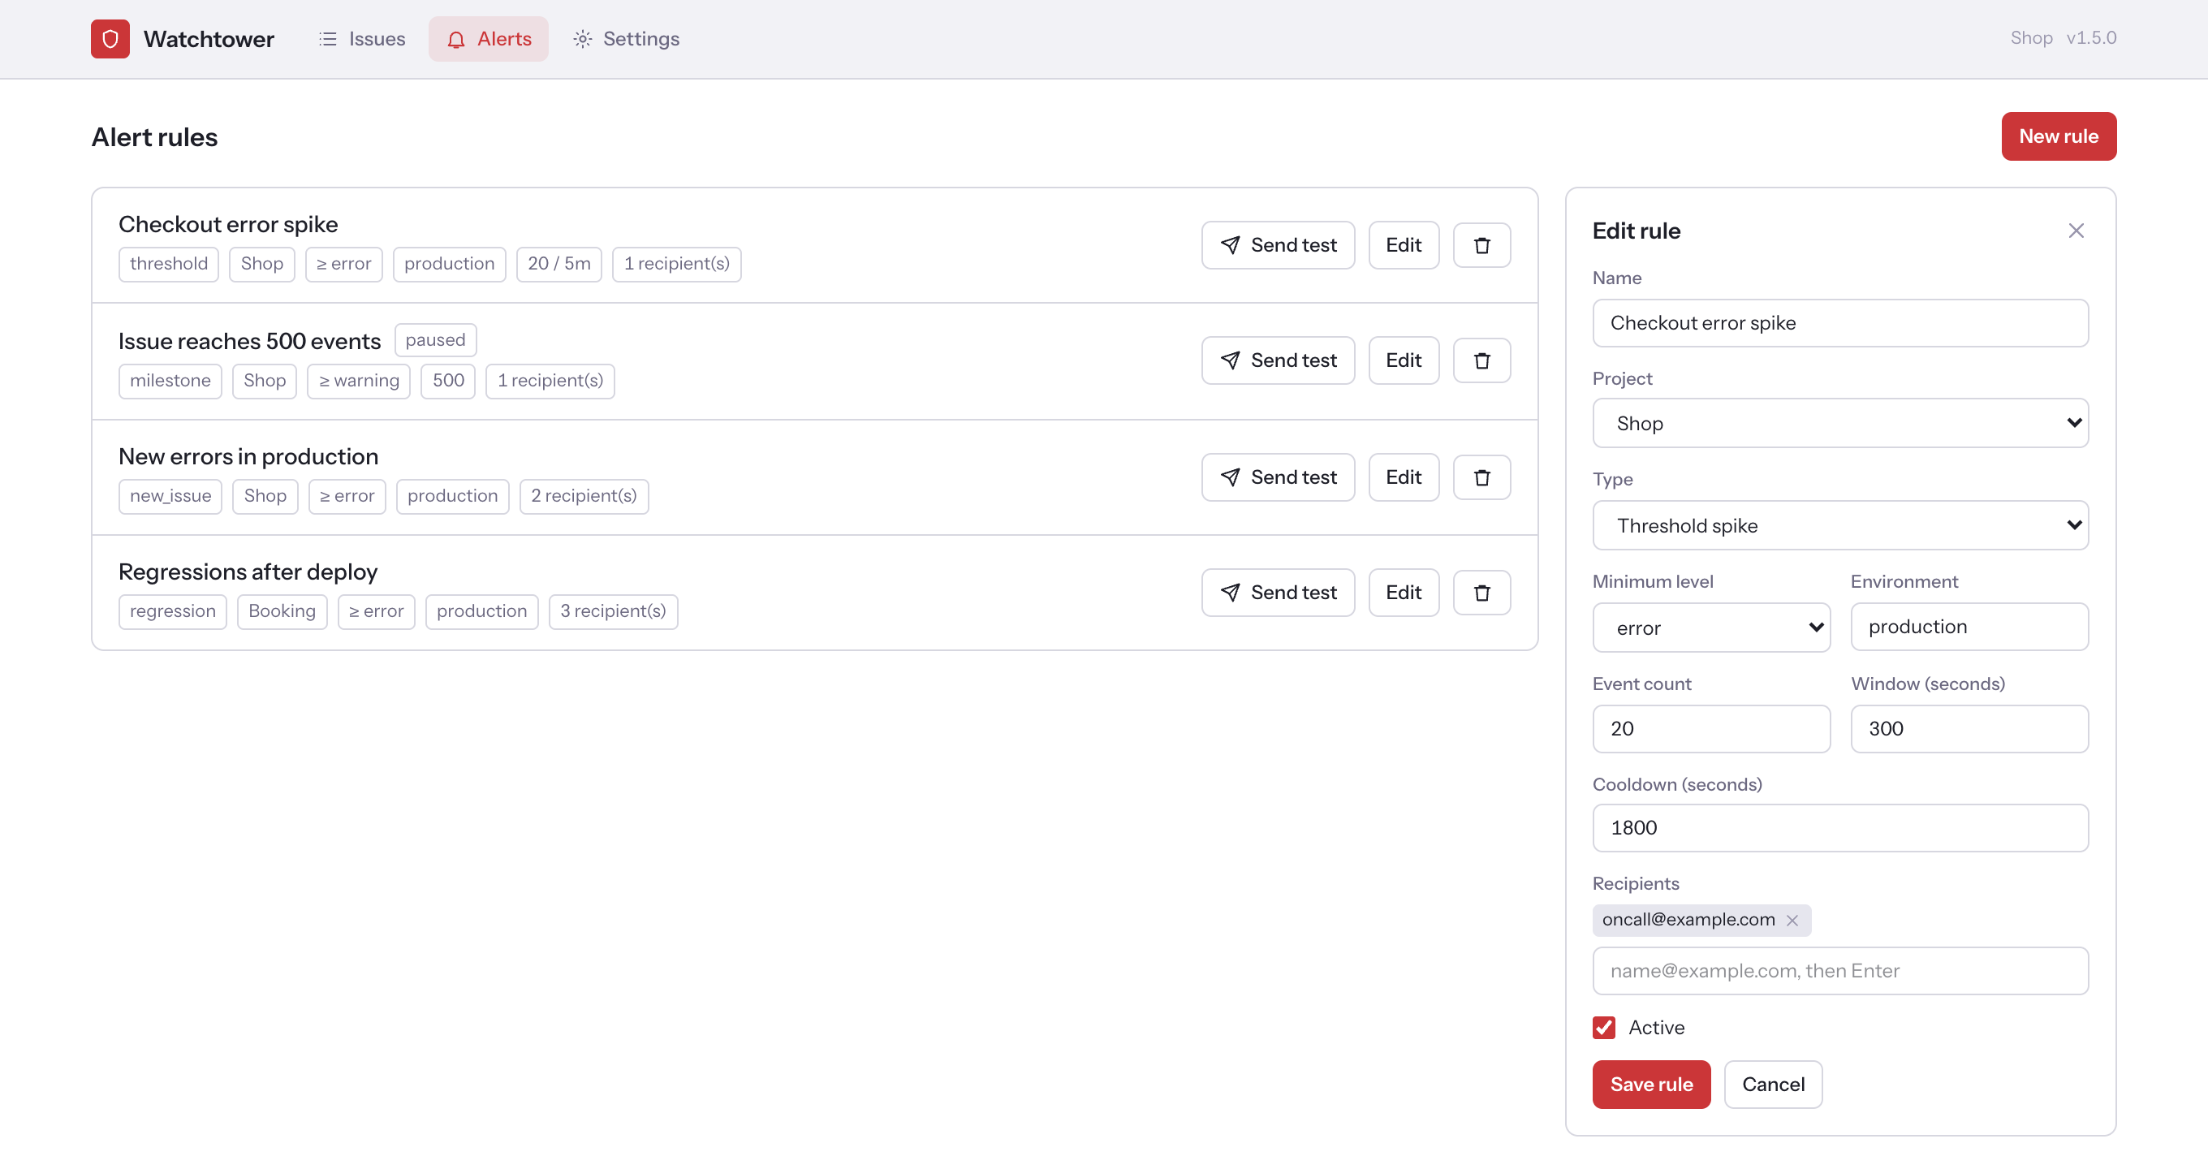Remove oncall@example.com recipient chip
This screenshot has height=1169, width=2208.
coord(1792,920)
